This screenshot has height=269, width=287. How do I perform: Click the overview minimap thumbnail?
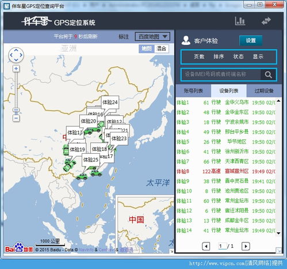coord(146,224)
